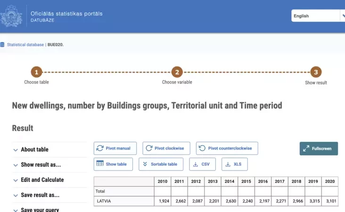Open the table in Fullscreen
Image resolution: width=345 pixels, height=212 pixels.
tap(319, 148)
